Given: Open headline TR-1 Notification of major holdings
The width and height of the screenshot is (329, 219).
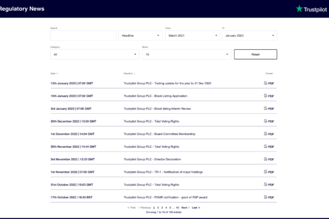Looking at the screenshot, I should 163,172.
